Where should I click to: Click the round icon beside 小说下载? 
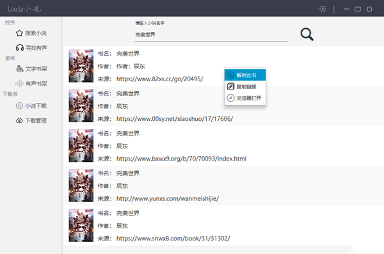click(x=19, y=106)
